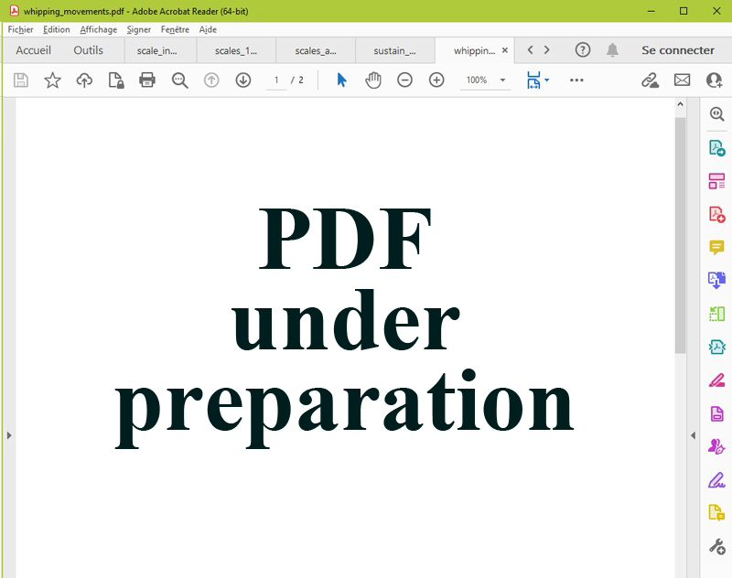Send file by email envelope icon
Screen dimensions: 732x578
[x=682, y=80]
